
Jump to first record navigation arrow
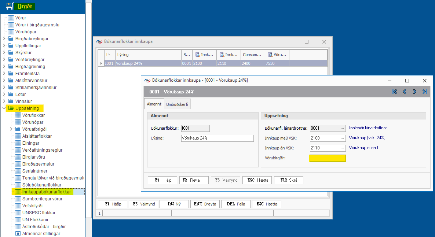(x=395, y=92)
